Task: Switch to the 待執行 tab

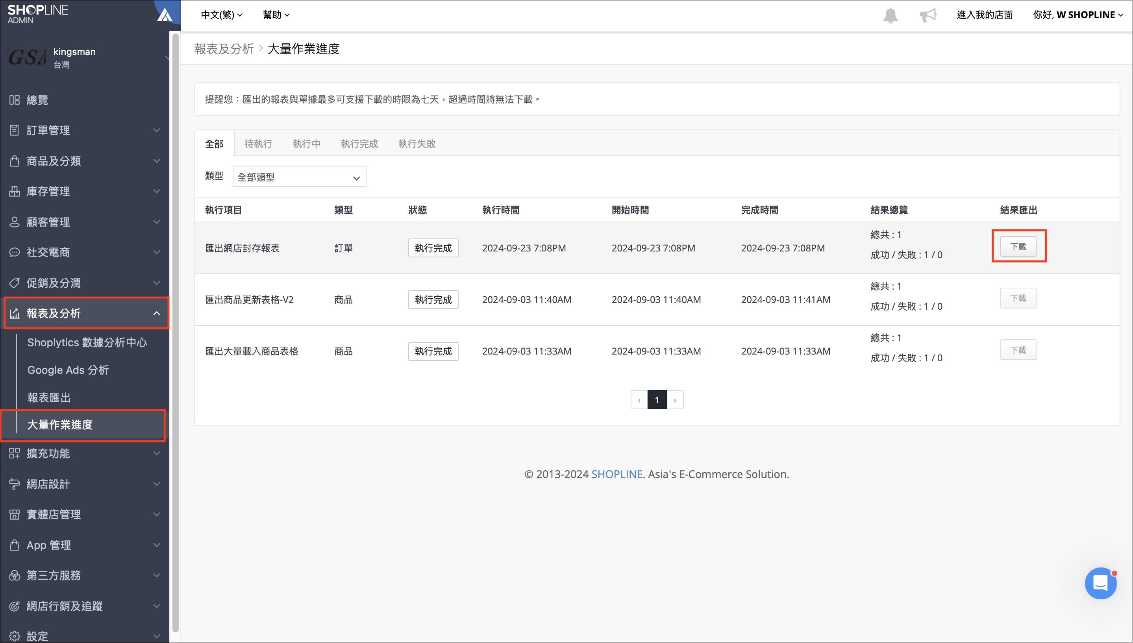Action: click(x=258, y=144)
